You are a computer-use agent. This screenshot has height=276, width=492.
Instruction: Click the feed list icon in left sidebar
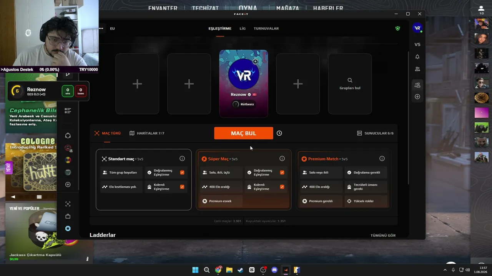coord(68,111)
